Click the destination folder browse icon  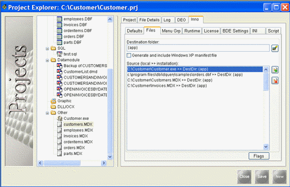click(275, 48)
